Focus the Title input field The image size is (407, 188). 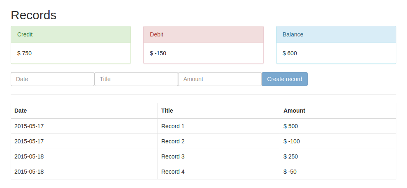(136, 79)
